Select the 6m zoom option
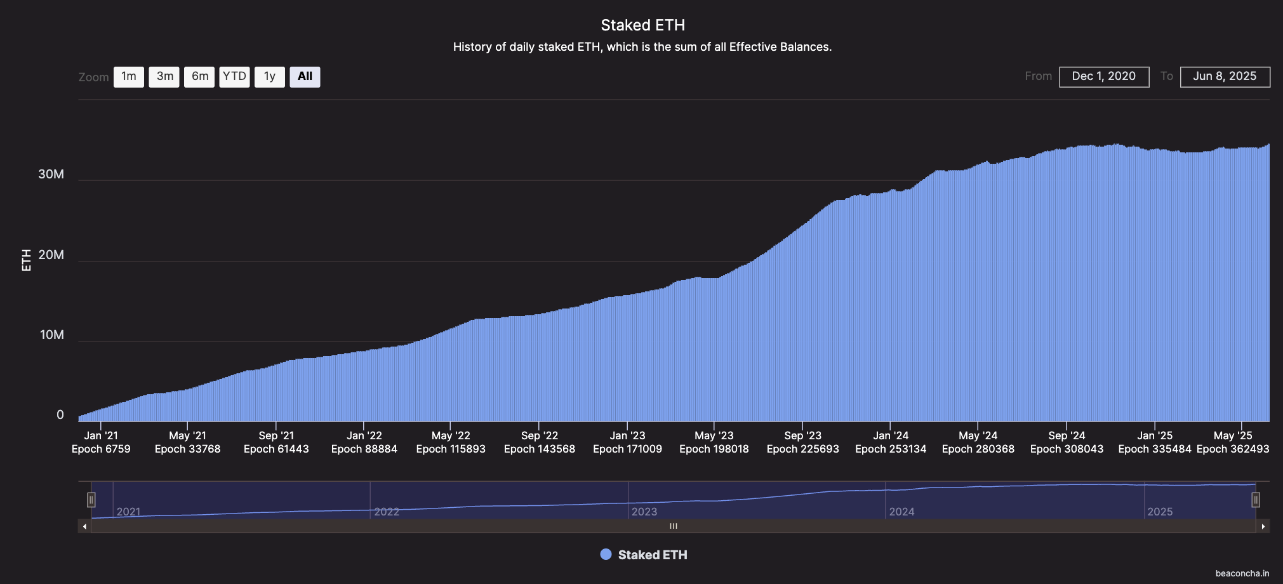 [199, 77]
